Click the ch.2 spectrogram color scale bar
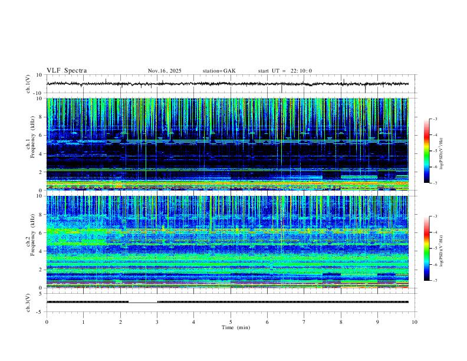 (x=426, y=248)
